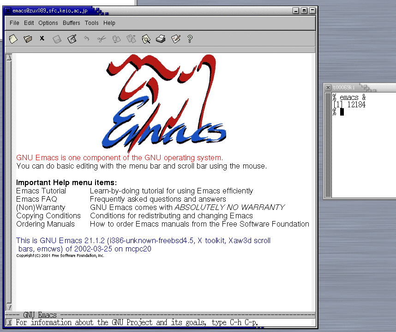Click the grayed-out Cut scissors icon
The height and width of the screenshot is (332, 396).
click(x=101, y=39)
